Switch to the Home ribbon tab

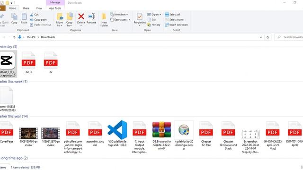[12, 8]
